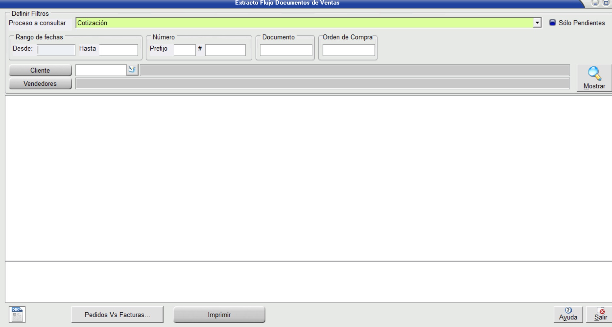Focus the Desde date field
612x327 pixels.
56,50
